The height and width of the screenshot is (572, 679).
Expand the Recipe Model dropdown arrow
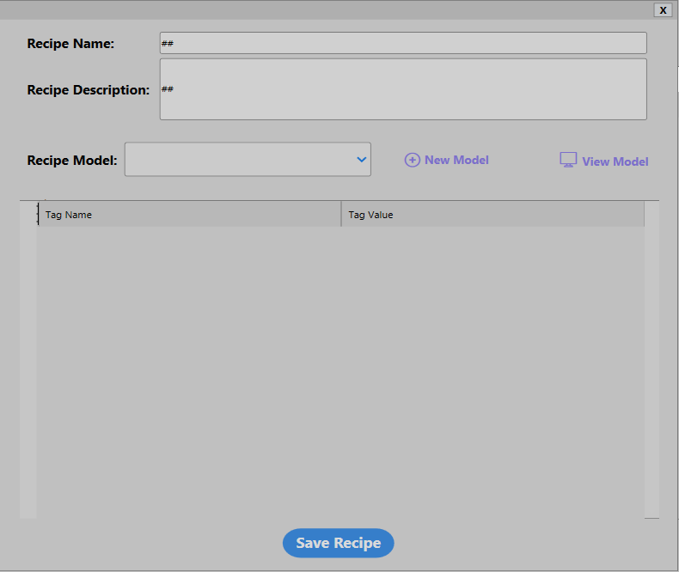coord(361,159)
